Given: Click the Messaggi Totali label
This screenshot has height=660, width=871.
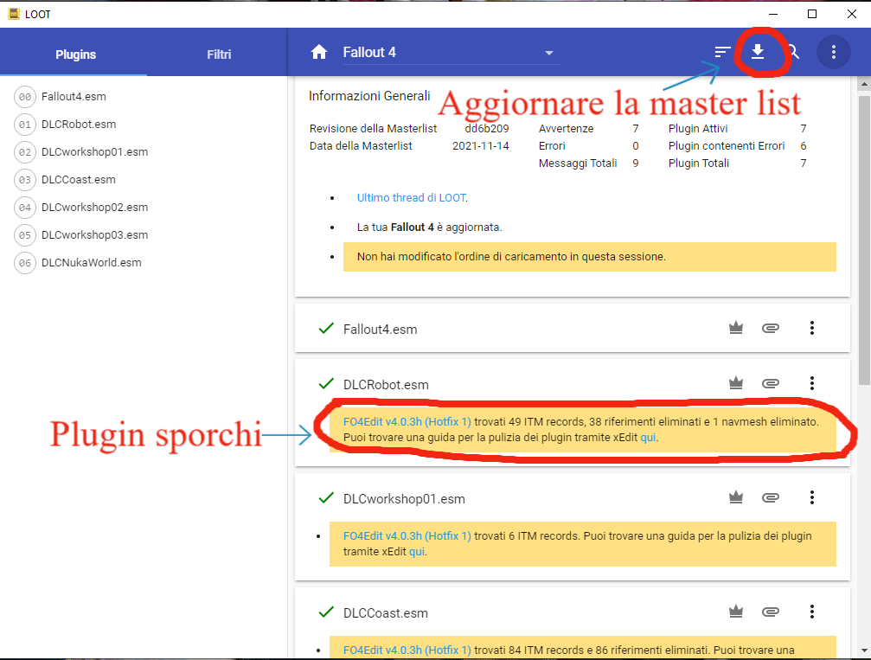Looking at the screenshot, I should [578, 163].
